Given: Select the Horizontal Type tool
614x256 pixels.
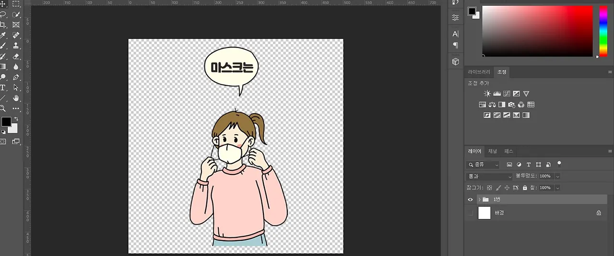Looking at the screenshot, I should tap(3, 88).
